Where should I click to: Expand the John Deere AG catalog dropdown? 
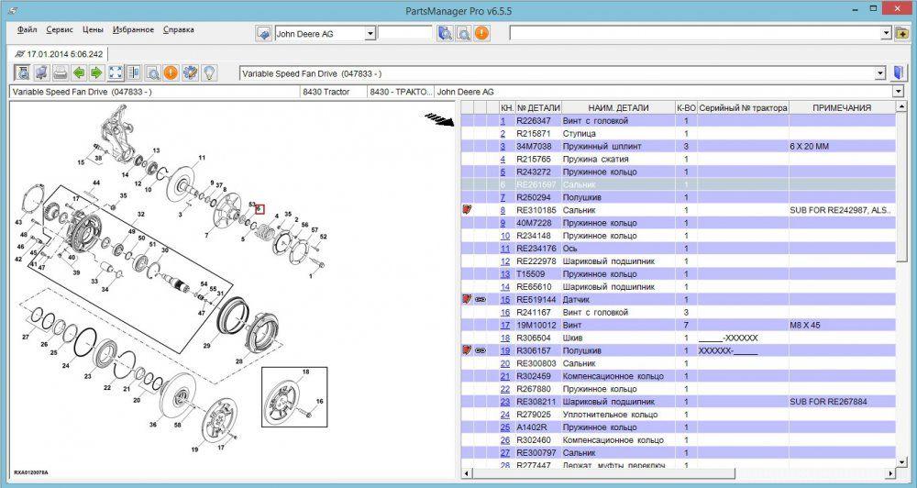coord(370,33)
